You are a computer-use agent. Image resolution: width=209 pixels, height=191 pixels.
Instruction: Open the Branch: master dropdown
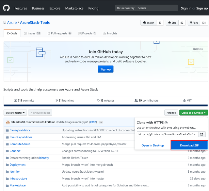click(15, 113)
